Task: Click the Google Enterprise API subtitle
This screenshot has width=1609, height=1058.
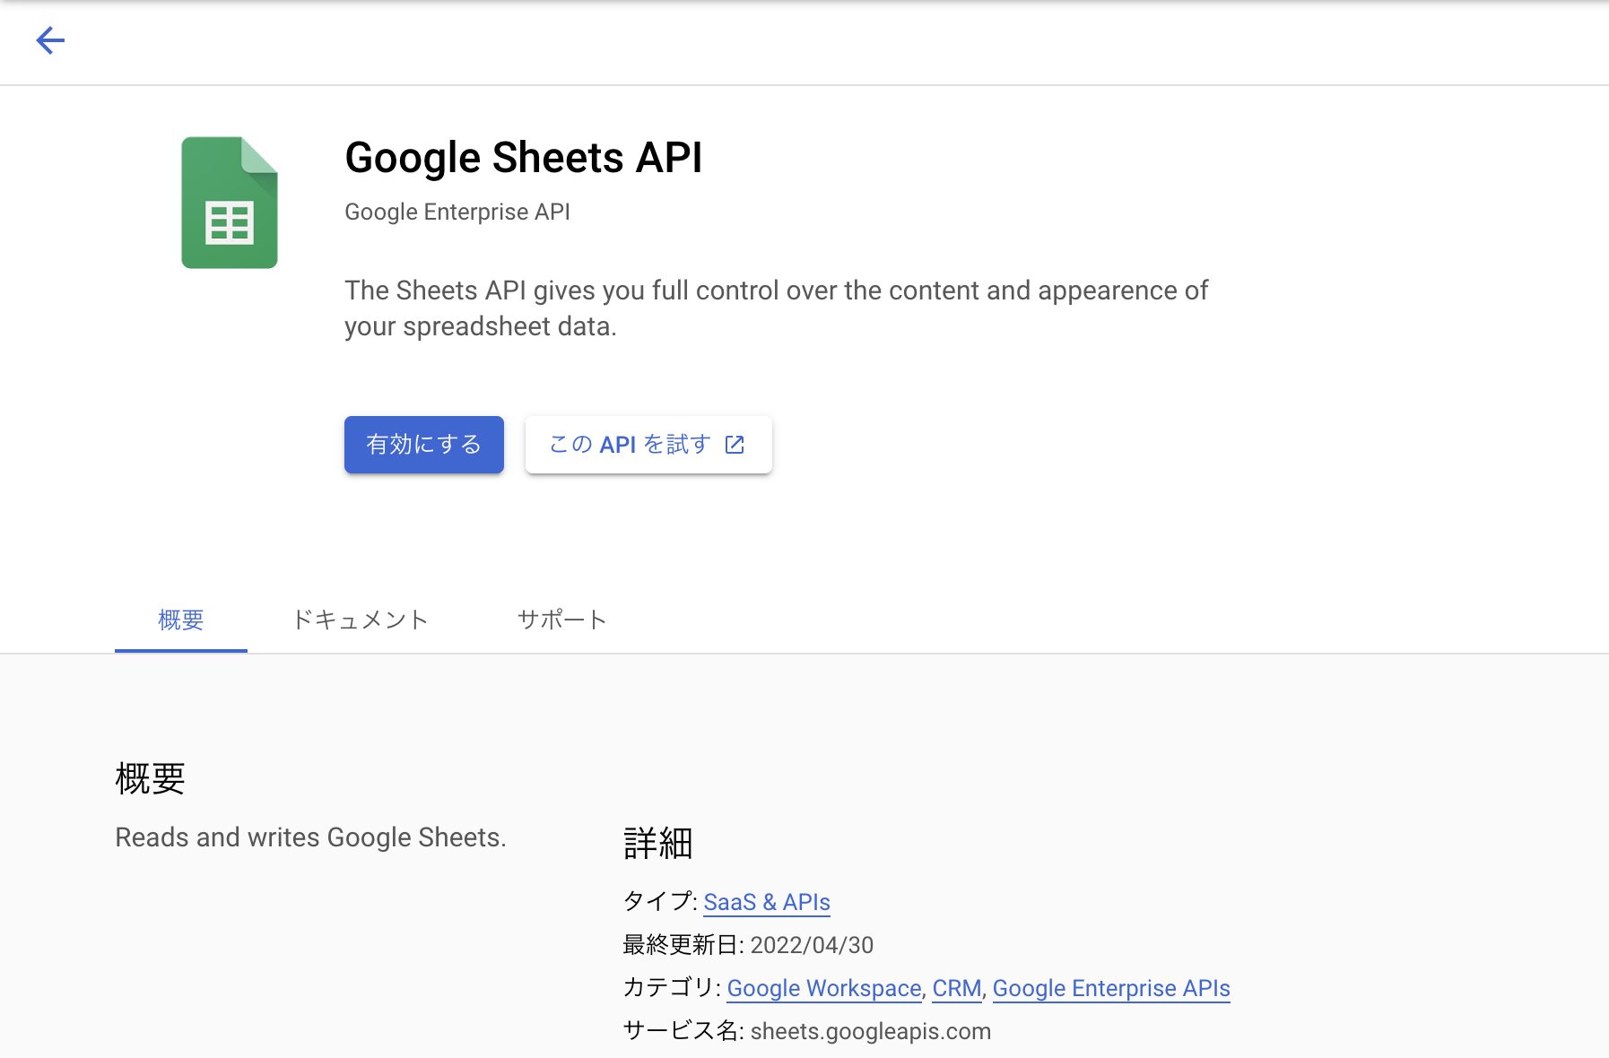Action: point(457,212)
